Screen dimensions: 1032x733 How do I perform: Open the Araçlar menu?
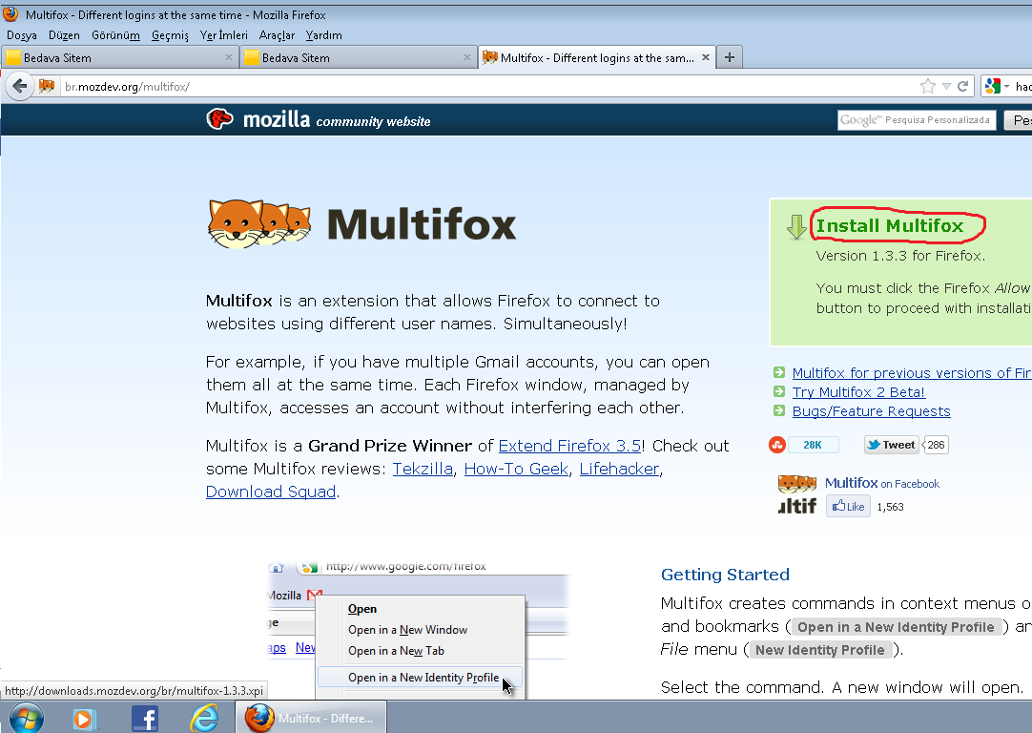277,35
